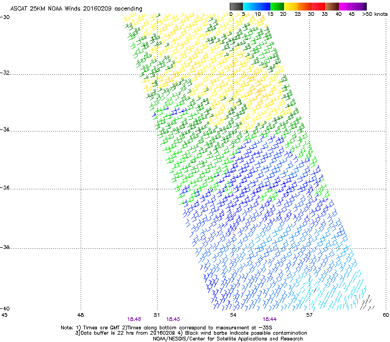Click the green 15-20 knots legend segment
This screenshot has width=390, height=342.
click(x=277, y=6)
